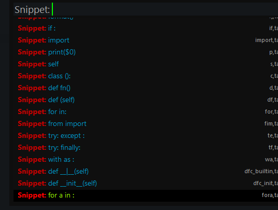Select the 'def __|__(self)' snippet
Screen dimensions: 278x210
(146, 171)
